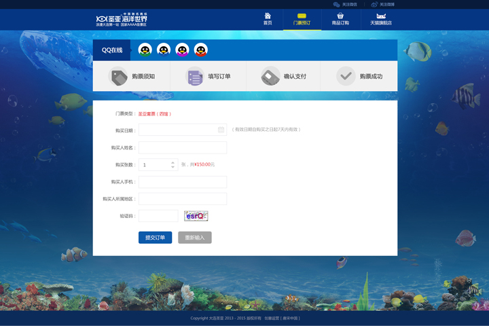Submit order with 提交订单 button
The width and height of the screenshot is (489, 326).
click(155, 238)
